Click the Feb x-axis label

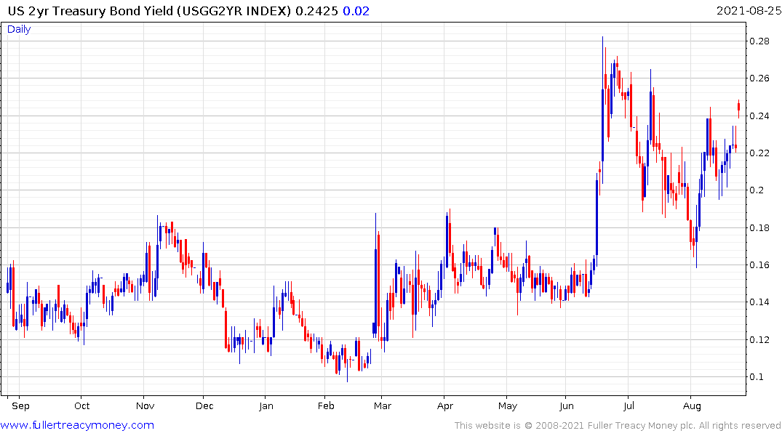pyautogui.click(x=326, y=406)
